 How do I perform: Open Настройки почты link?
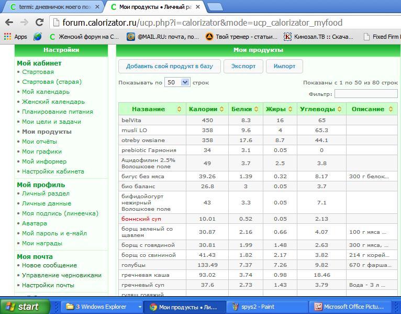(x=48, y=285)
